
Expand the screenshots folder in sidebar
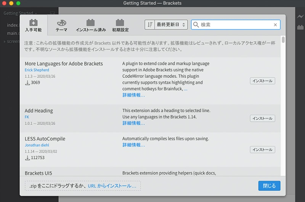pos(12,42)
